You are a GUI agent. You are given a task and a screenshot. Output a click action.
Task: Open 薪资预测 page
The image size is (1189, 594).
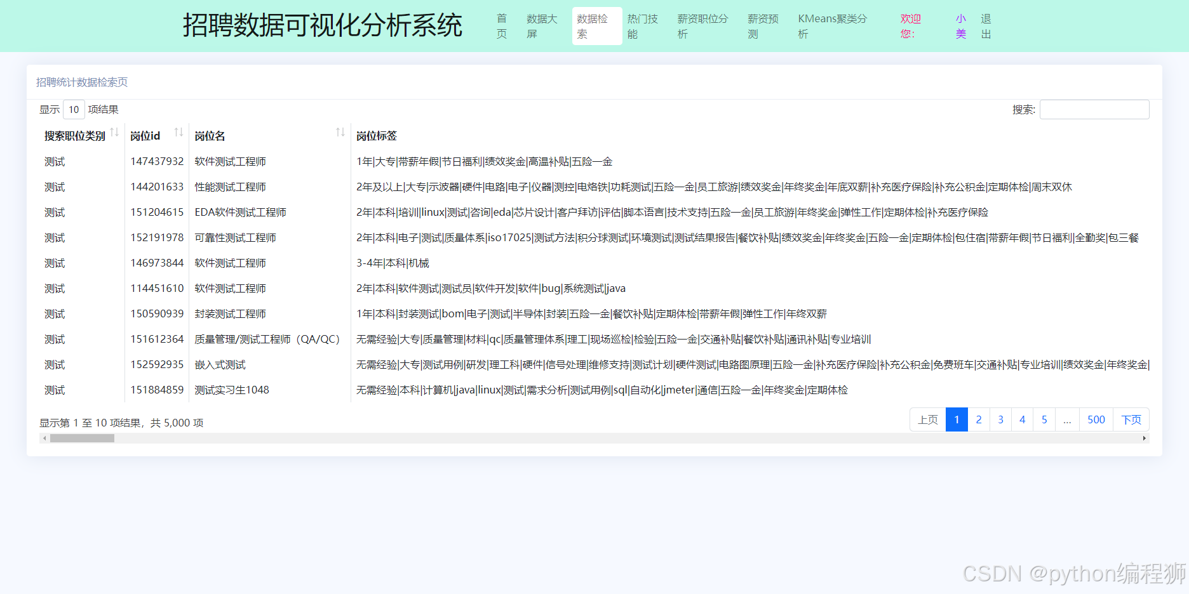[762, 26]
